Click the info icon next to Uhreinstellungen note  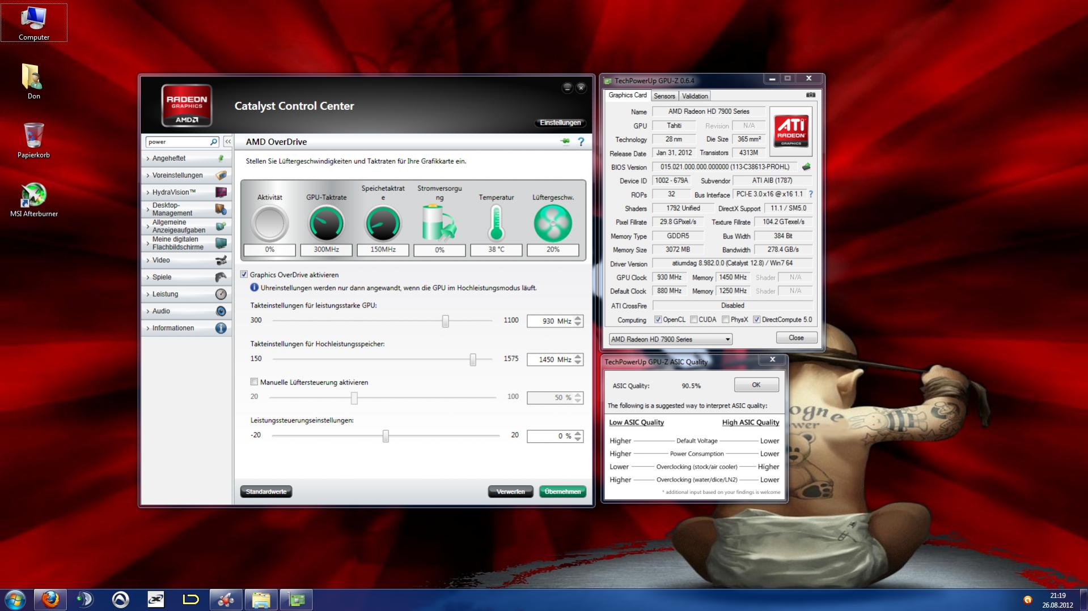point(255,288)
